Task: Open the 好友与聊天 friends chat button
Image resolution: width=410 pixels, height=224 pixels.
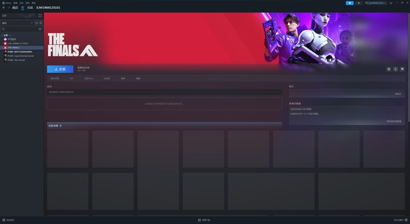Action: [x=400, y=220]
